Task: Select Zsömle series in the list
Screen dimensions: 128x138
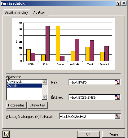Action: (24, 86)
